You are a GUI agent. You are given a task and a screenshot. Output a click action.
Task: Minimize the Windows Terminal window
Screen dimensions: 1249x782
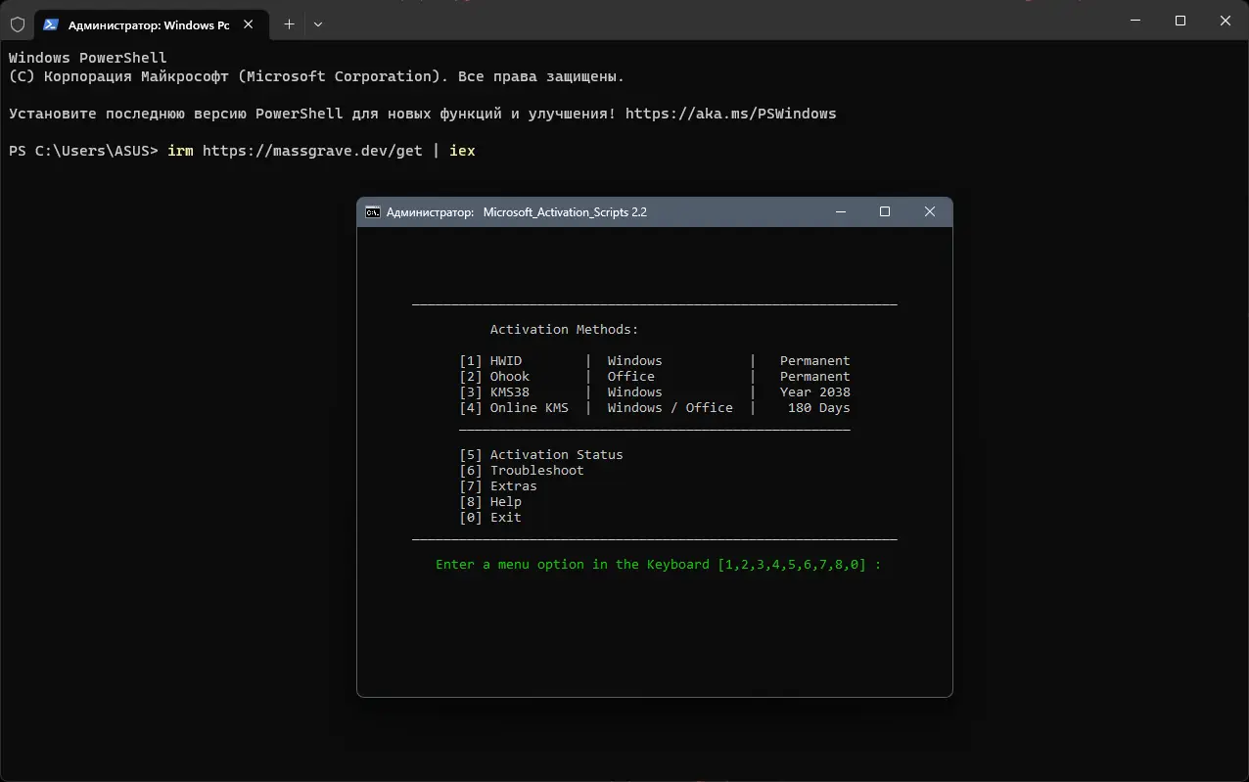(1134, 21)
